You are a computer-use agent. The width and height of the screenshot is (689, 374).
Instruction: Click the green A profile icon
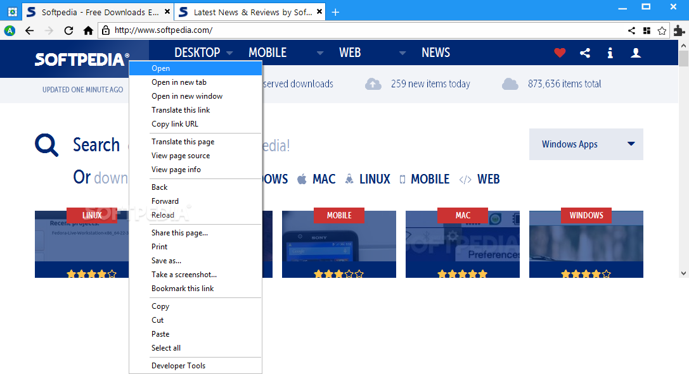[x=10, y=30]
